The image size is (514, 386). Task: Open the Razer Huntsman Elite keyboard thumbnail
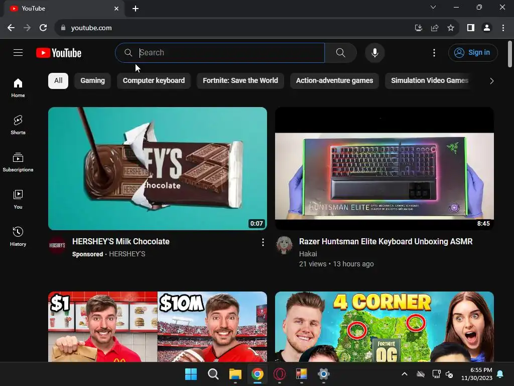tap(384, 168)
